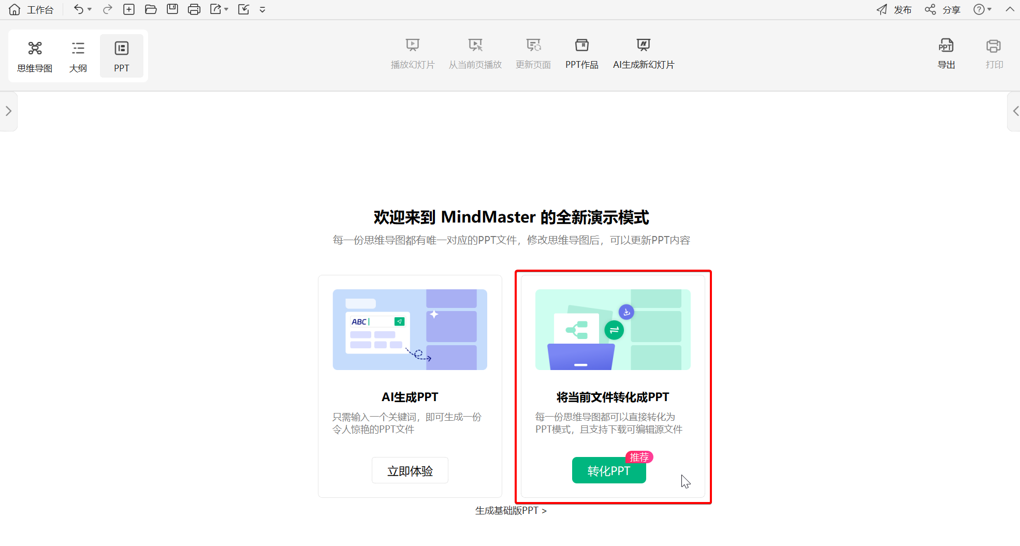This screenshot has height=546, width=1020.
Task: Open the help question mark menu
Action: (x=982, y=10)
